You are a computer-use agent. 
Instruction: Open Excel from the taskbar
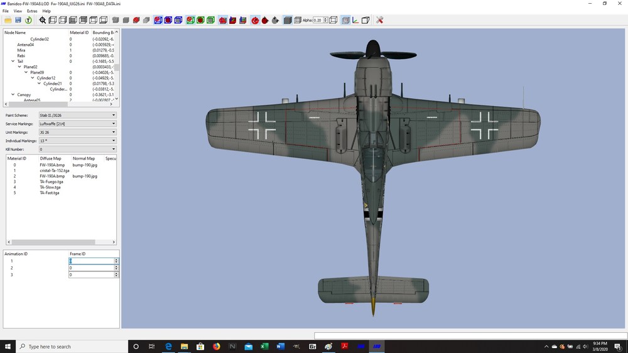click(x=264, y=347)
